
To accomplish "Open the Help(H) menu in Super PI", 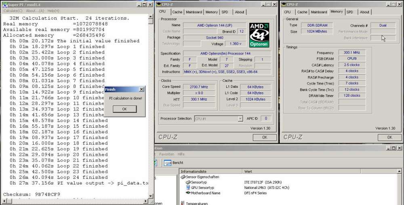I will click(x=53, y=11).
